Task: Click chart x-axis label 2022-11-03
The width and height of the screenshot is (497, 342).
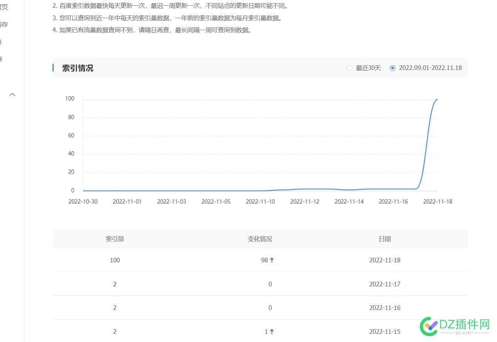Action: pos(171,202)
